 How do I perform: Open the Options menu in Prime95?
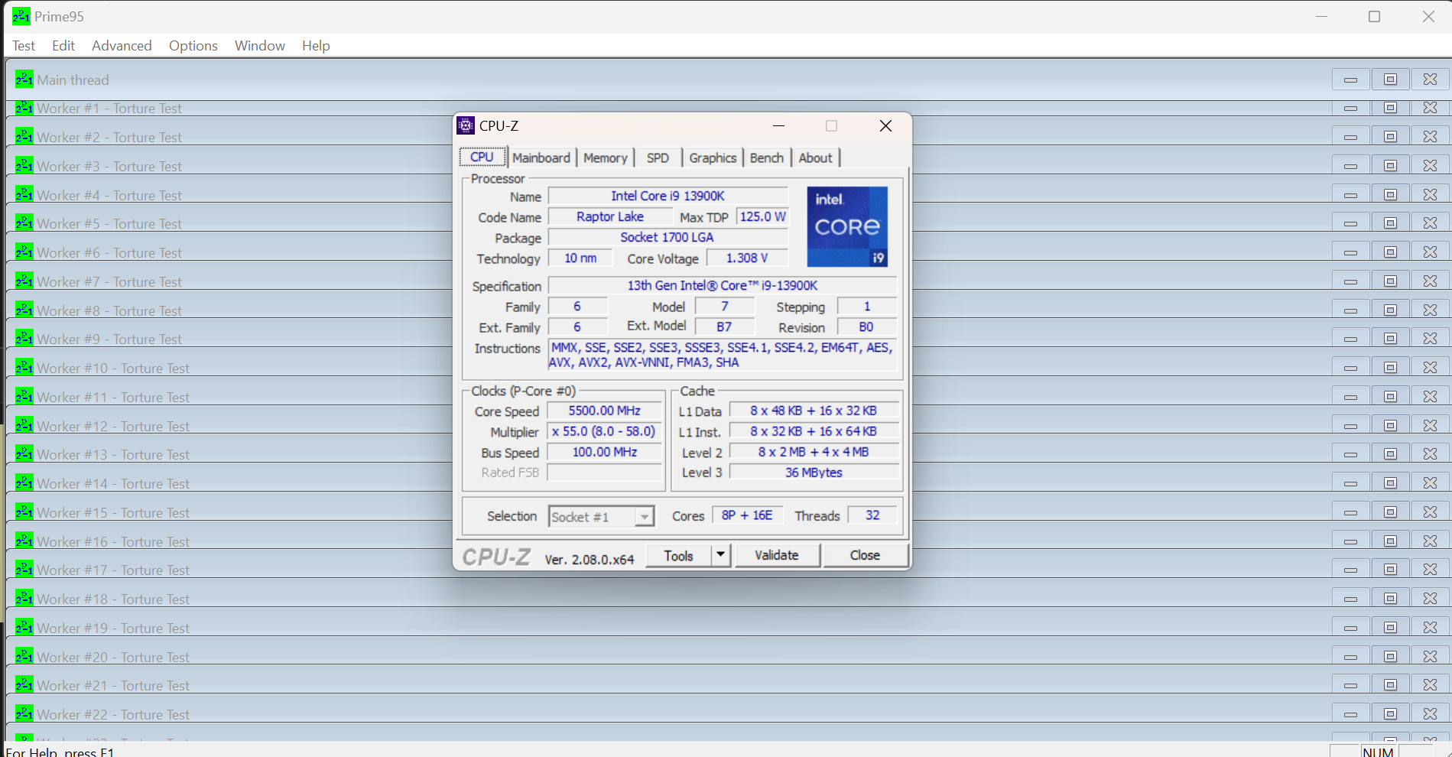pyautogui.click(x=193, y=46)
